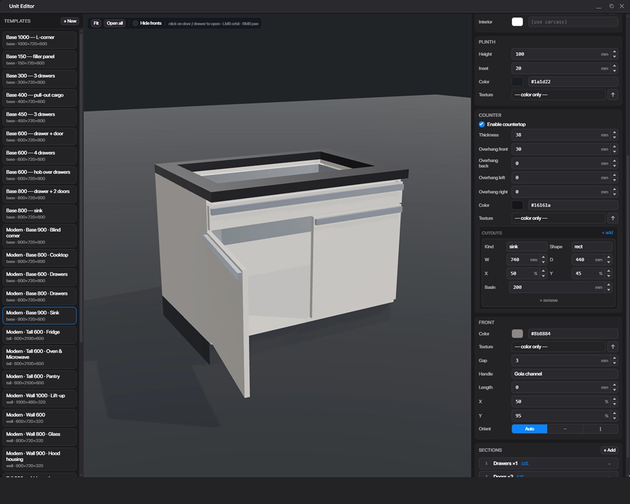The width and height of the screenshot is (630, 504).
Task: Upload a texture for the Counter
Action: [x=613, y=218]
